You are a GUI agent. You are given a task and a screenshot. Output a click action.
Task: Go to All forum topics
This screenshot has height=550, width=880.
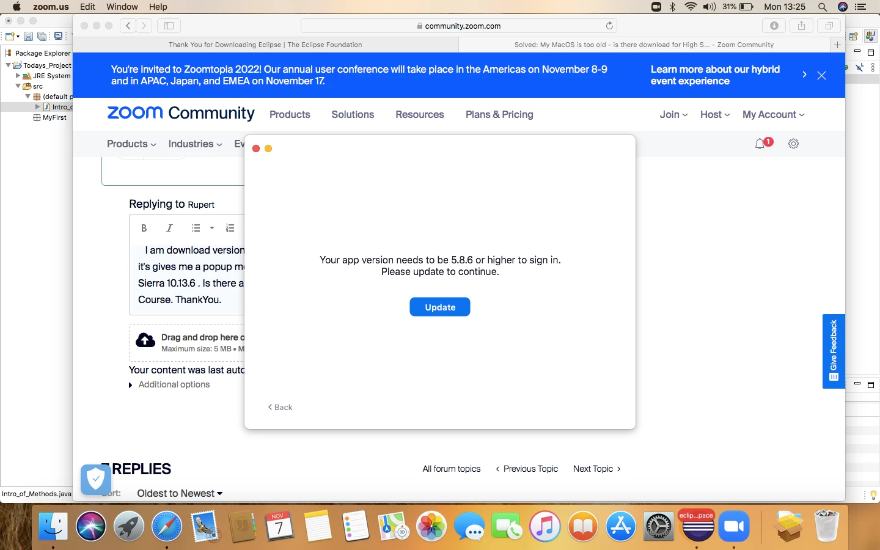[x=452, y=469]
